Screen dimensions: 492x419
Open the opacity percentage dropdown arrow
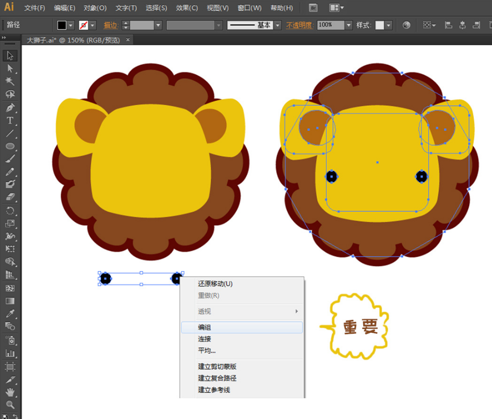click(x=348, y=25)
